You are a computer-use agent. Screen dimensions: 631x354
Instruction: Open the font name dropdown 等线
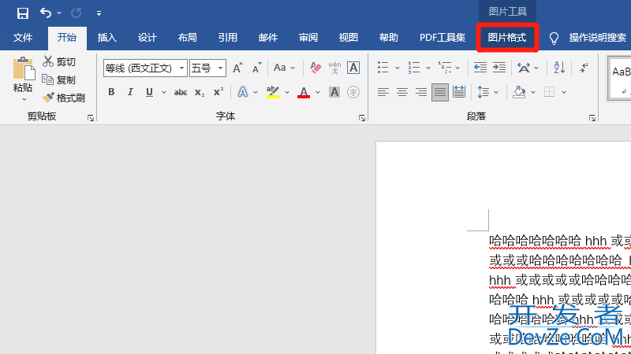[x=181, y=68]
